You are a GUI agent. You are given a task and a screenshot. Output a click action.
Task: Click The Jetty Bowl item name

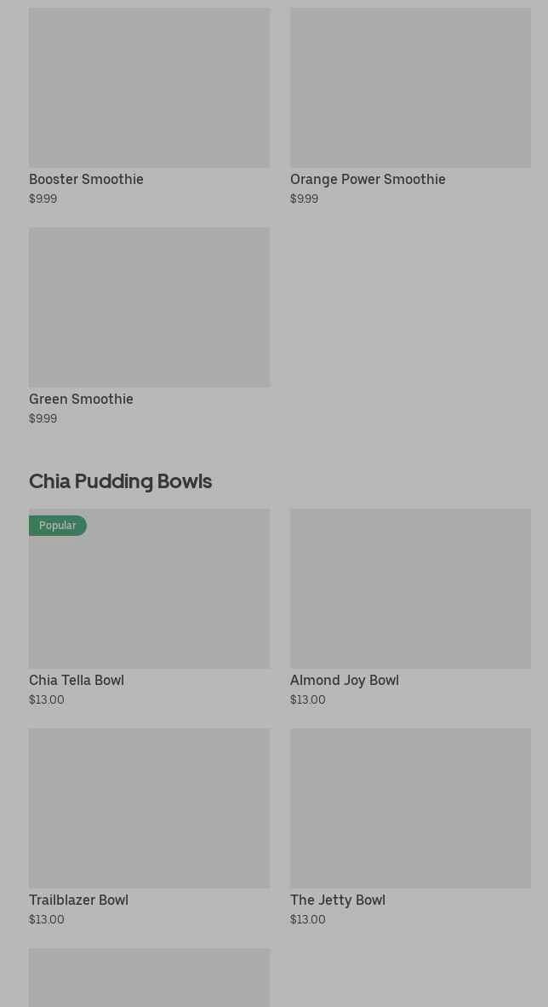[x=338, y=901]
